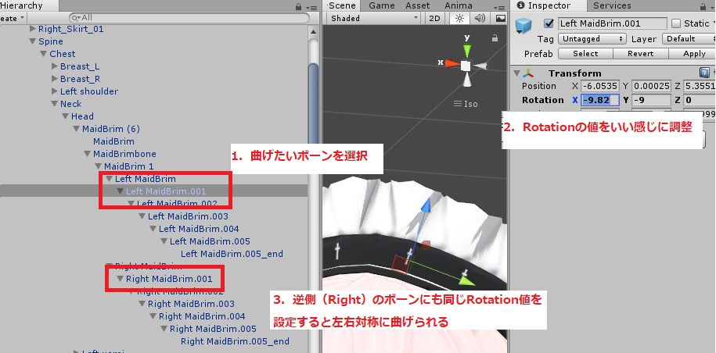The height and width of the screenshot is (353, 716).
Task: Switch to the Game tab
Action: pyautogui.click(x=381, y=6)
